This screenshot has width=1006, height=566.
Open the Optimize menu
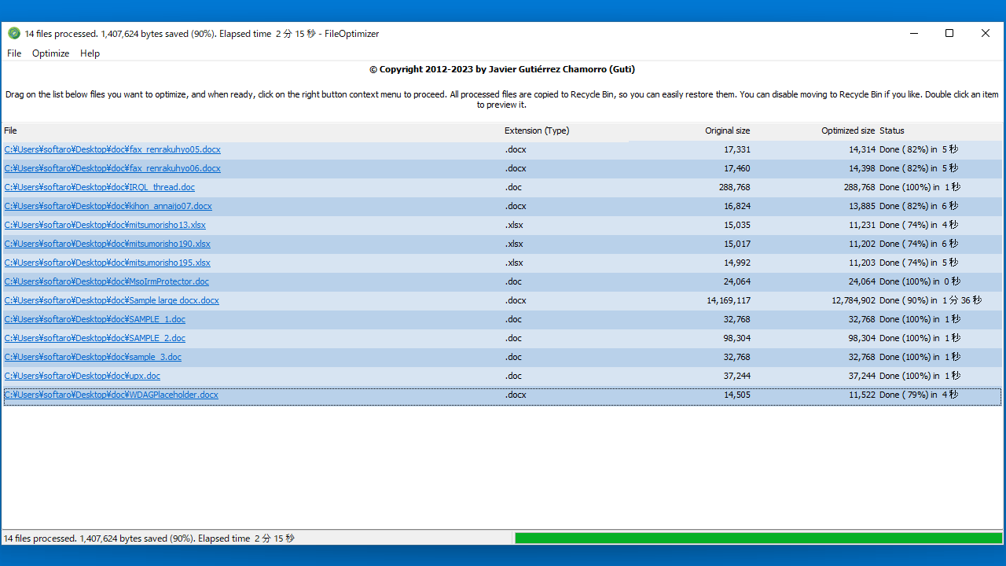click(50, 53)
